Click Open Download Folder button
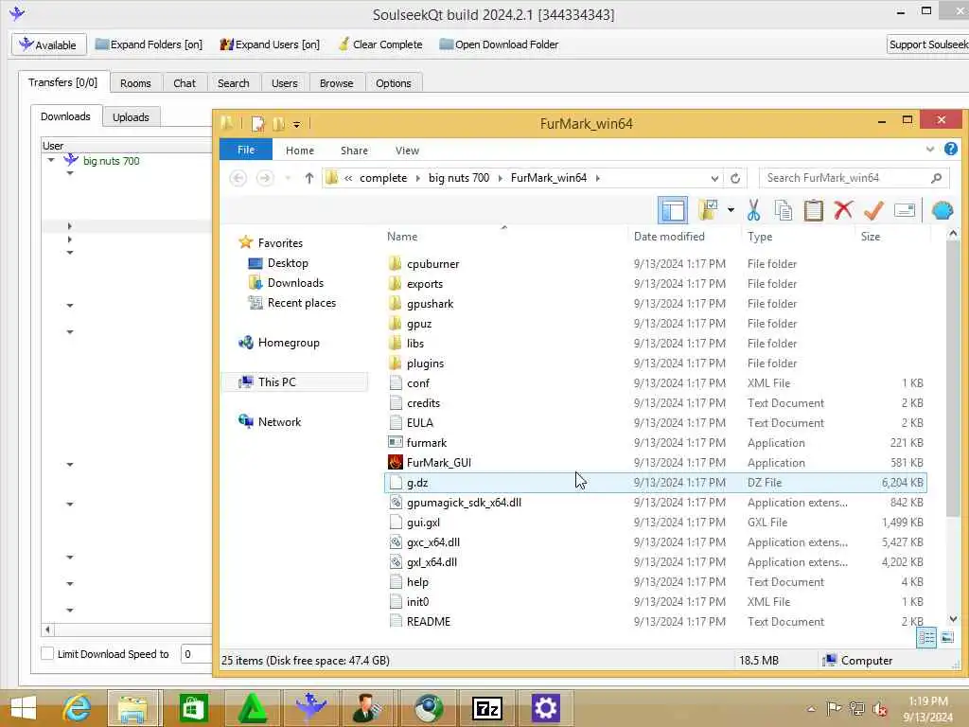The width and height of the screenshot is (969, 727). click(498, 44)
